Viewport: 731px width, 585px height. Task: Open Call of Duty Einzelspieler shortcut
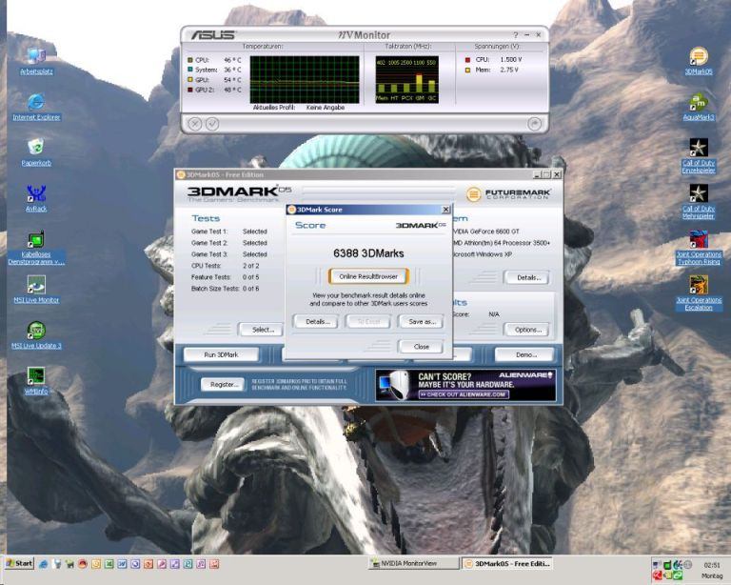coord(699,156)
